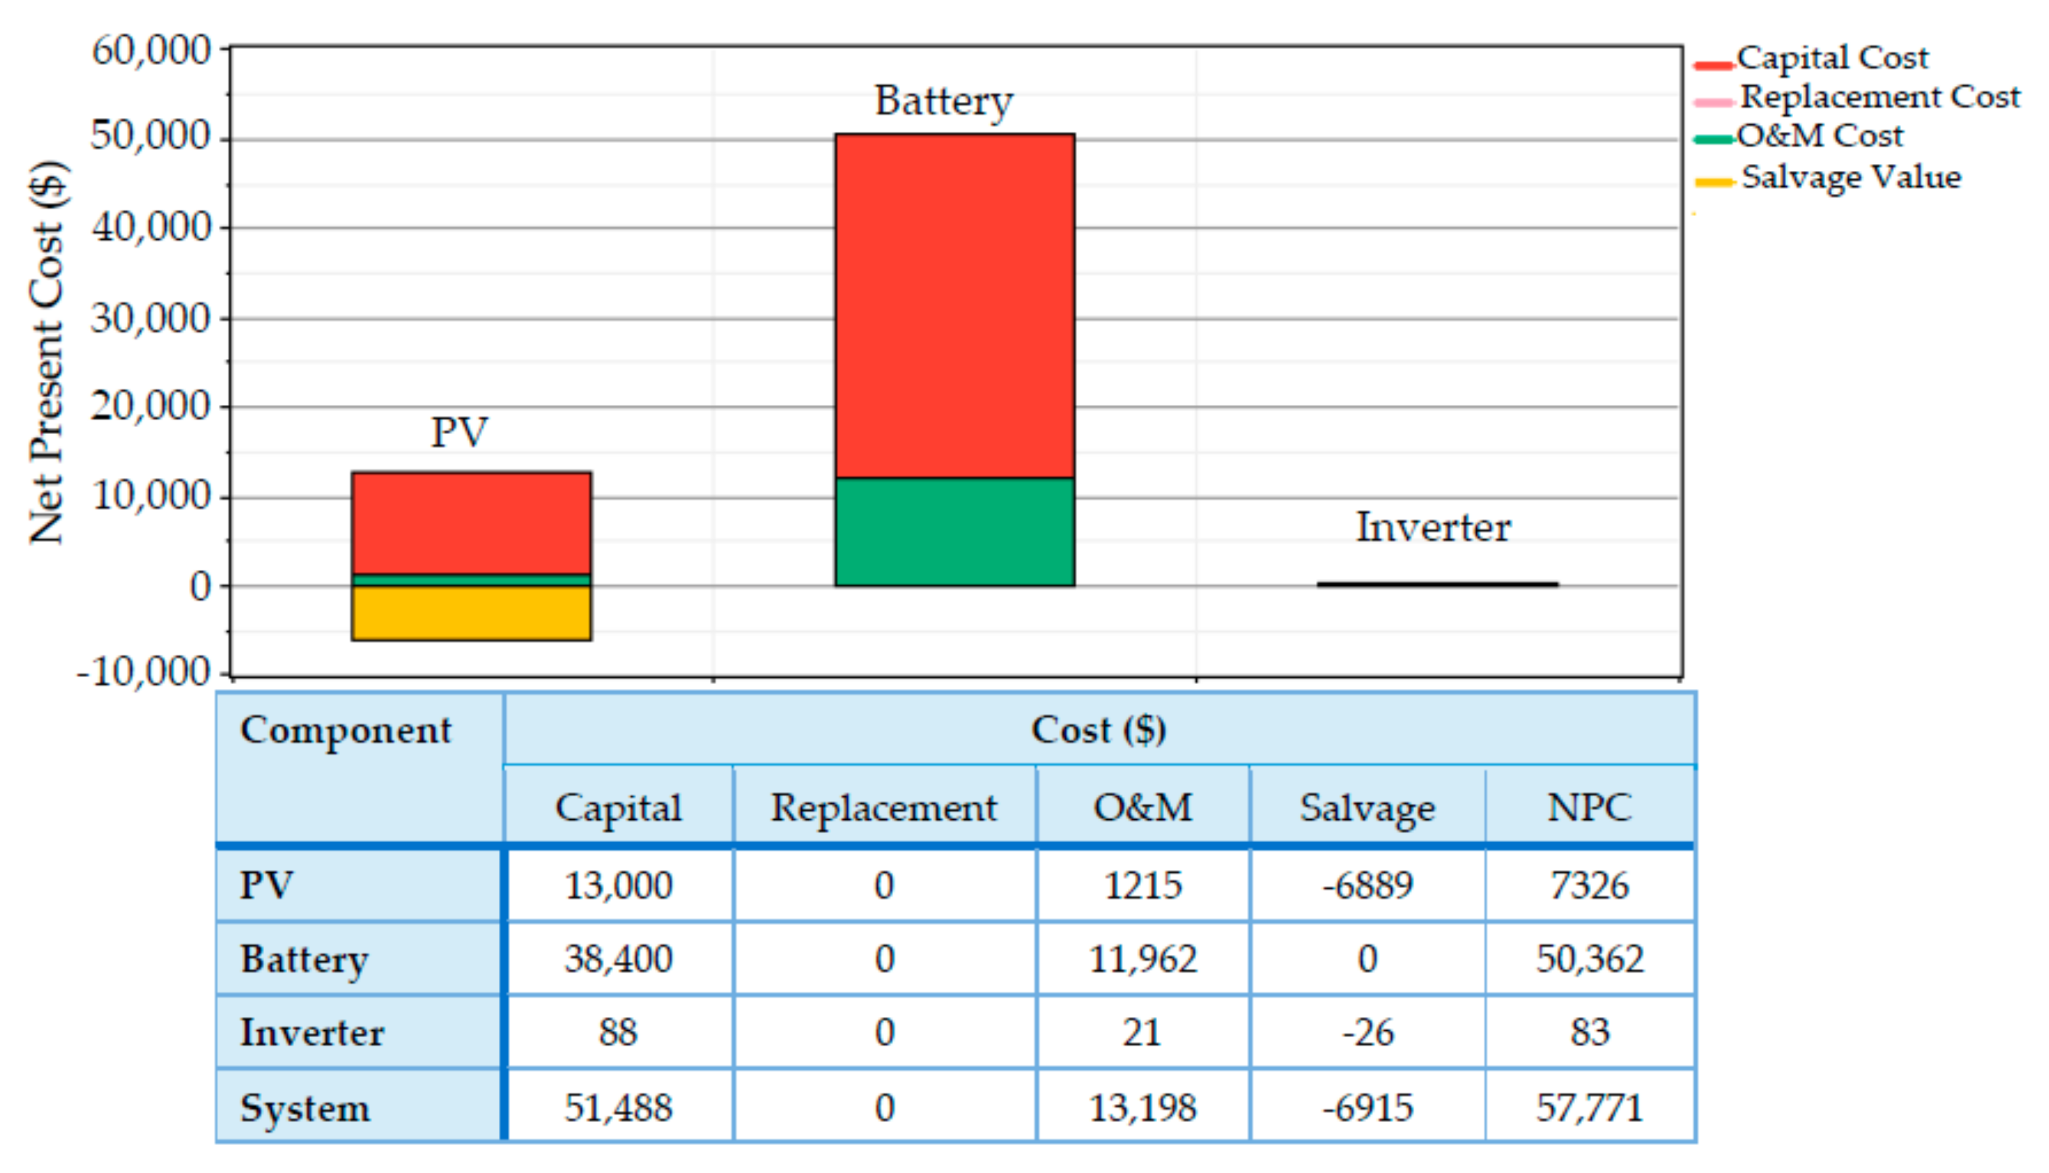Click the green O&M segment of Battery bar

click(954, 532)
